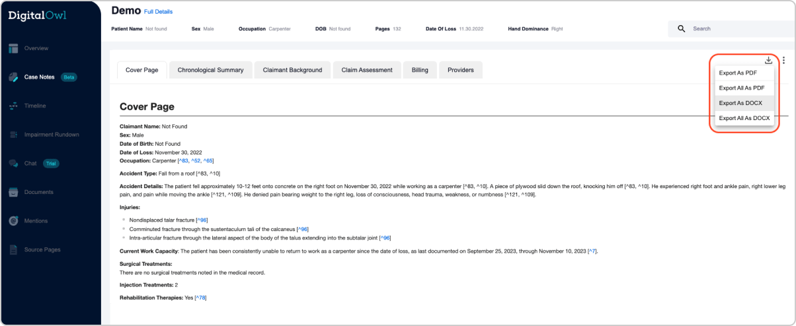Click the Mentions sidebar icon
This screenshot has height=326, width=796.
tap(13, 221)
